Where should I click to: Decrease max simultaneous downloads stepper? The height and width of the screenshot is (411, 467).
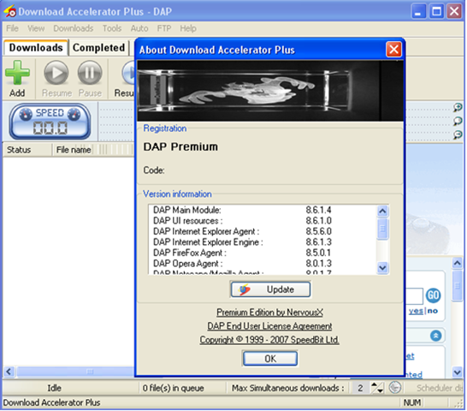tap(380, 390)
